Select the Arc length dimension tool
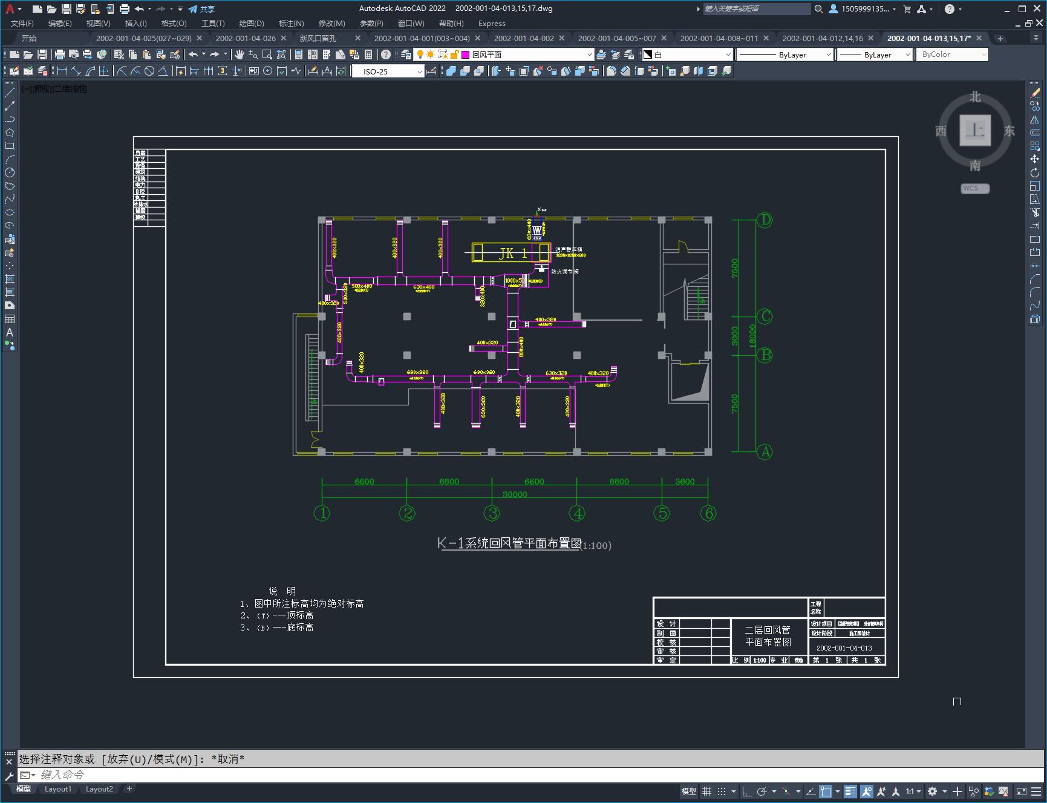Screen dimensions: 1047x803 (x=90, y=71)
